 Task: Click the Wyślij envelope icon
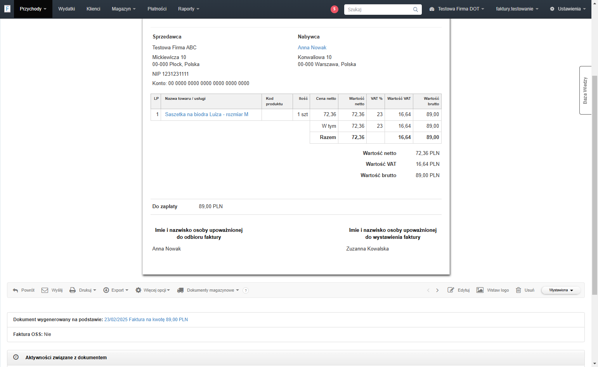(x=45, y=290)
